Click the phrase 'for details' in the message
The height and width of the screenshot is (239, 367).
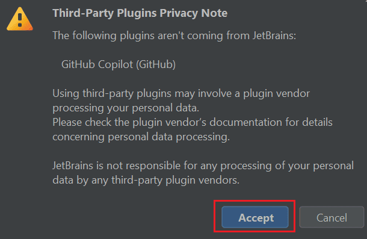pyautogui.click(x=309, y=122)
